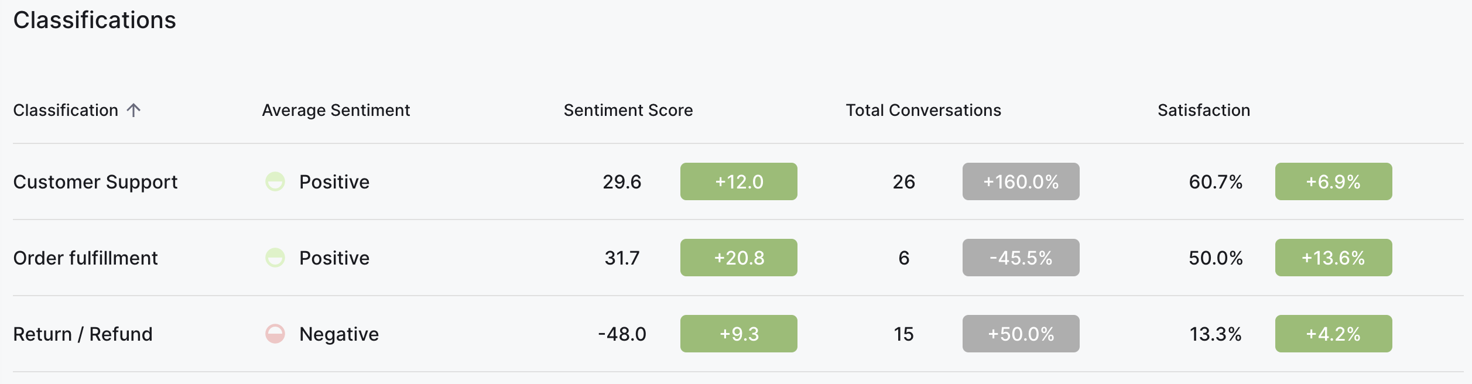Click the 60.7% satisfaction value
This screenshot has width=1472, height=384.
(x=1216, y=181)
